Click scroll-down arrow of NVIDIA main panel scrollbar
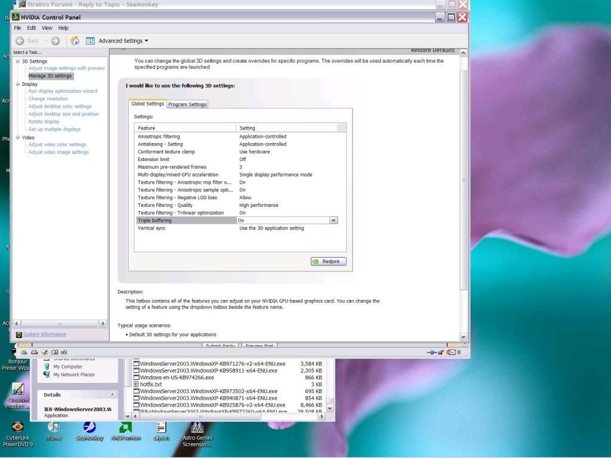611x458 pixels. (463, 337)
